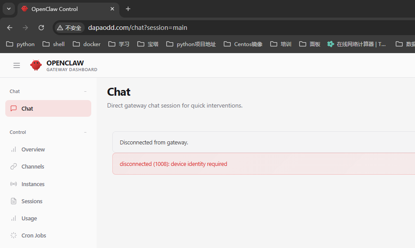Close the OpenClaw Control tab

point(113,9)
